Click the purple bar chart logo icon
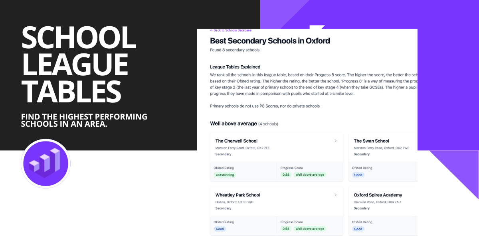The height and width of the screenshot is (251, 479). coord(46,163)
